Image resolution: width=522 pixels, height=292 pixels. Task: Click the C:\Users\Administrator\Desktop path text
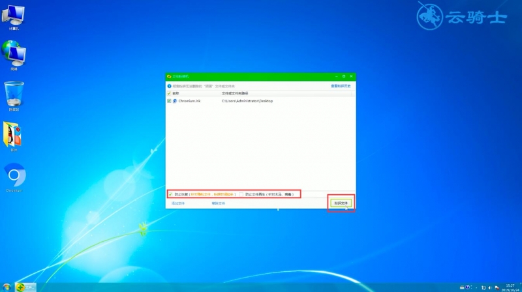point(247,101)
